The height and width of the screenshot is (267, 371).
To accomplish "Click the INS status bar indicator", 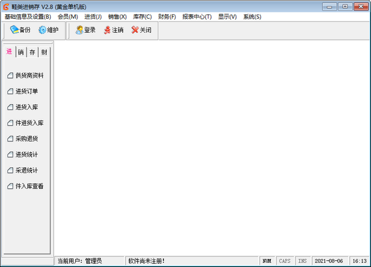I will click(x=302, y=261).
